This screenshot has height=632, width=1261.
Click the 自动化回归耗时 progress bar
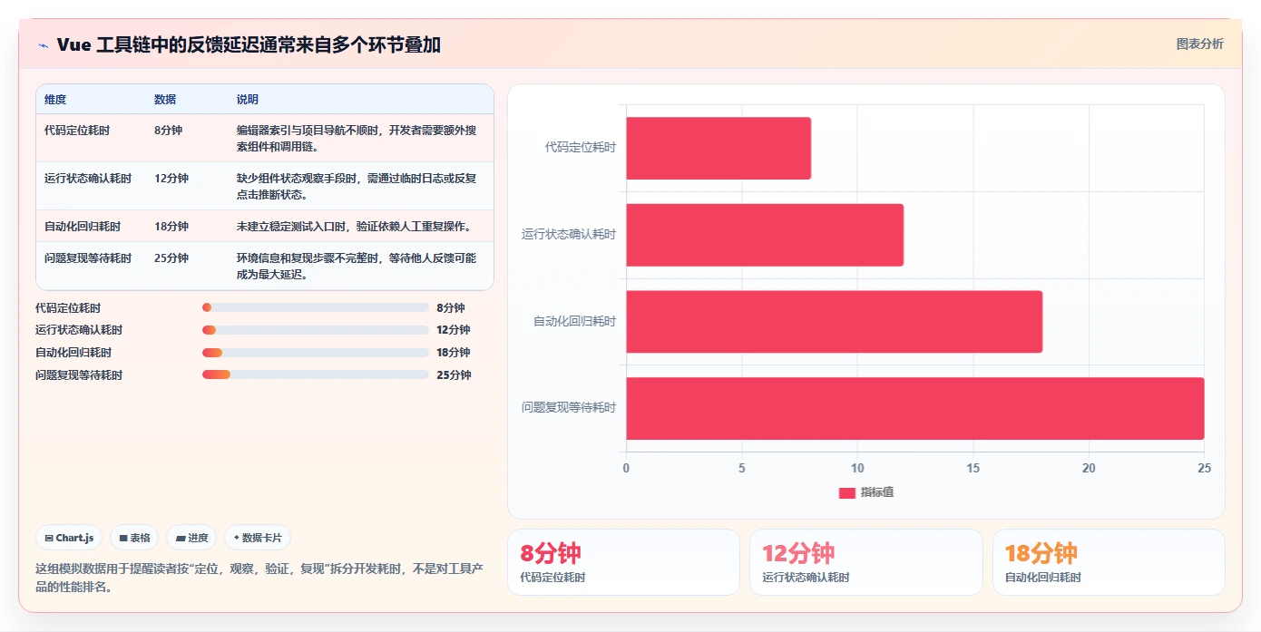(x=316, y=353)
